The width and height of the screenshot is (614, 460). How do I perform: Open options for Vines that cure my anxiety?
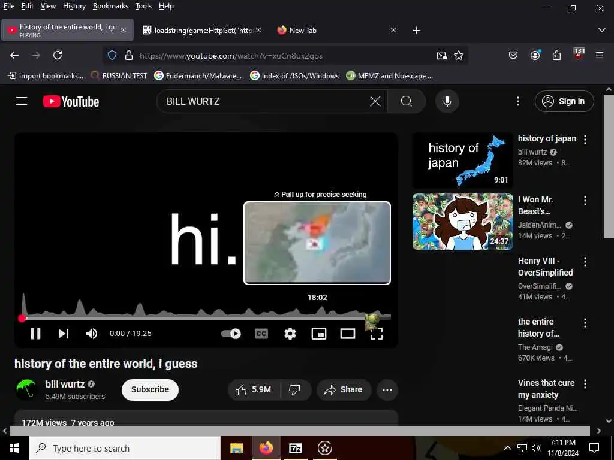point(585,384)
